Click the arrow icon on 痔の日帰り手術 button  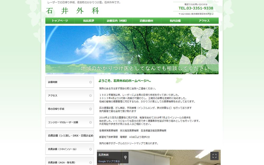[91, 109]
